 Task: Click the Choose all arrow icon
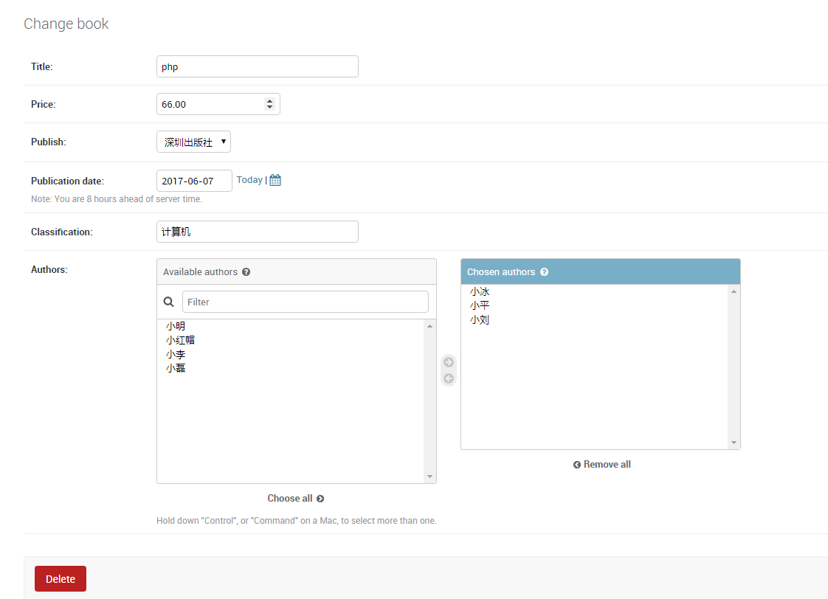click(x=320, y=499)
